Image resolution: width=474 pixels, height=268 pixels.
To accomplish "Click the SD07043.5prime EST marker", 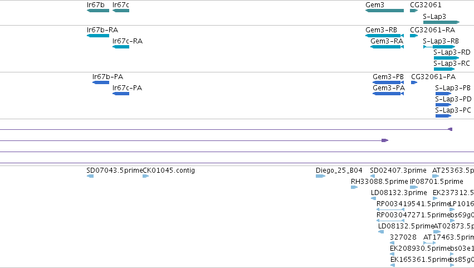I will 90,176.
